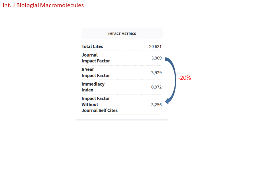The height and width of the screenshot is (192, 256).
Task: Click the arrowhead of the blue arrow
Action: click(x=167, y=101)
